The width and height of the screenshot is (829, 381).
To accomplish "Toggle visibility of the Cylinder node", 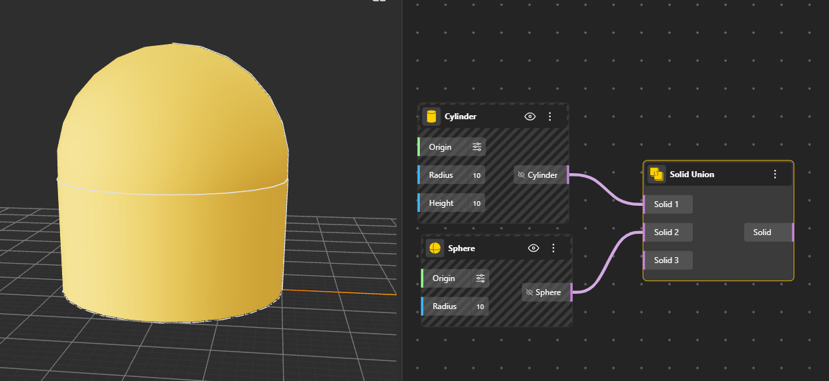I will [530, 117].
